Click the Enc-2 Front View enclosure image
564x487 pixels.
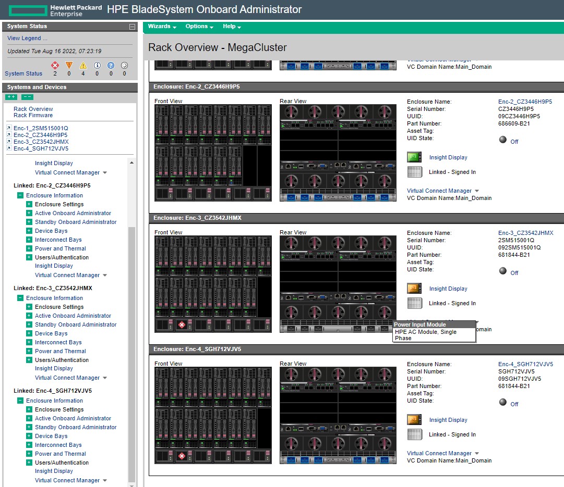click(x=213, y=153)
